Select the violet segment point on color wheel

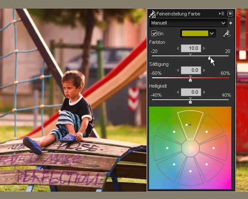(x=190, y=171)
